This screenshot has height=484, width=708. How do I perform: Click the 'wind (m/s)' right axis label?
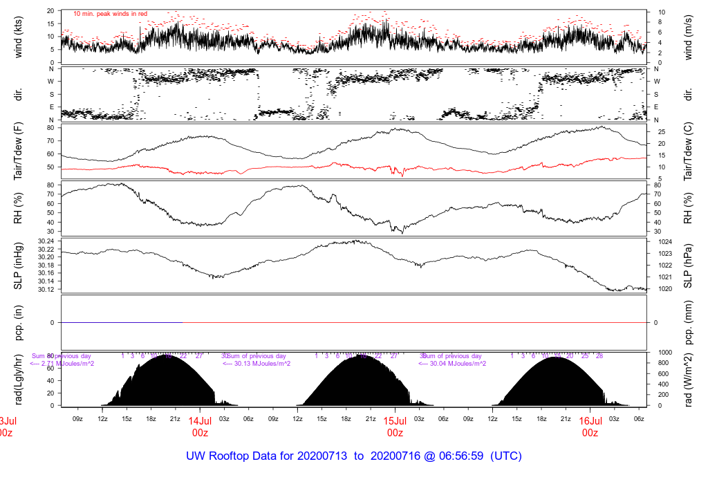coord(690,36)
